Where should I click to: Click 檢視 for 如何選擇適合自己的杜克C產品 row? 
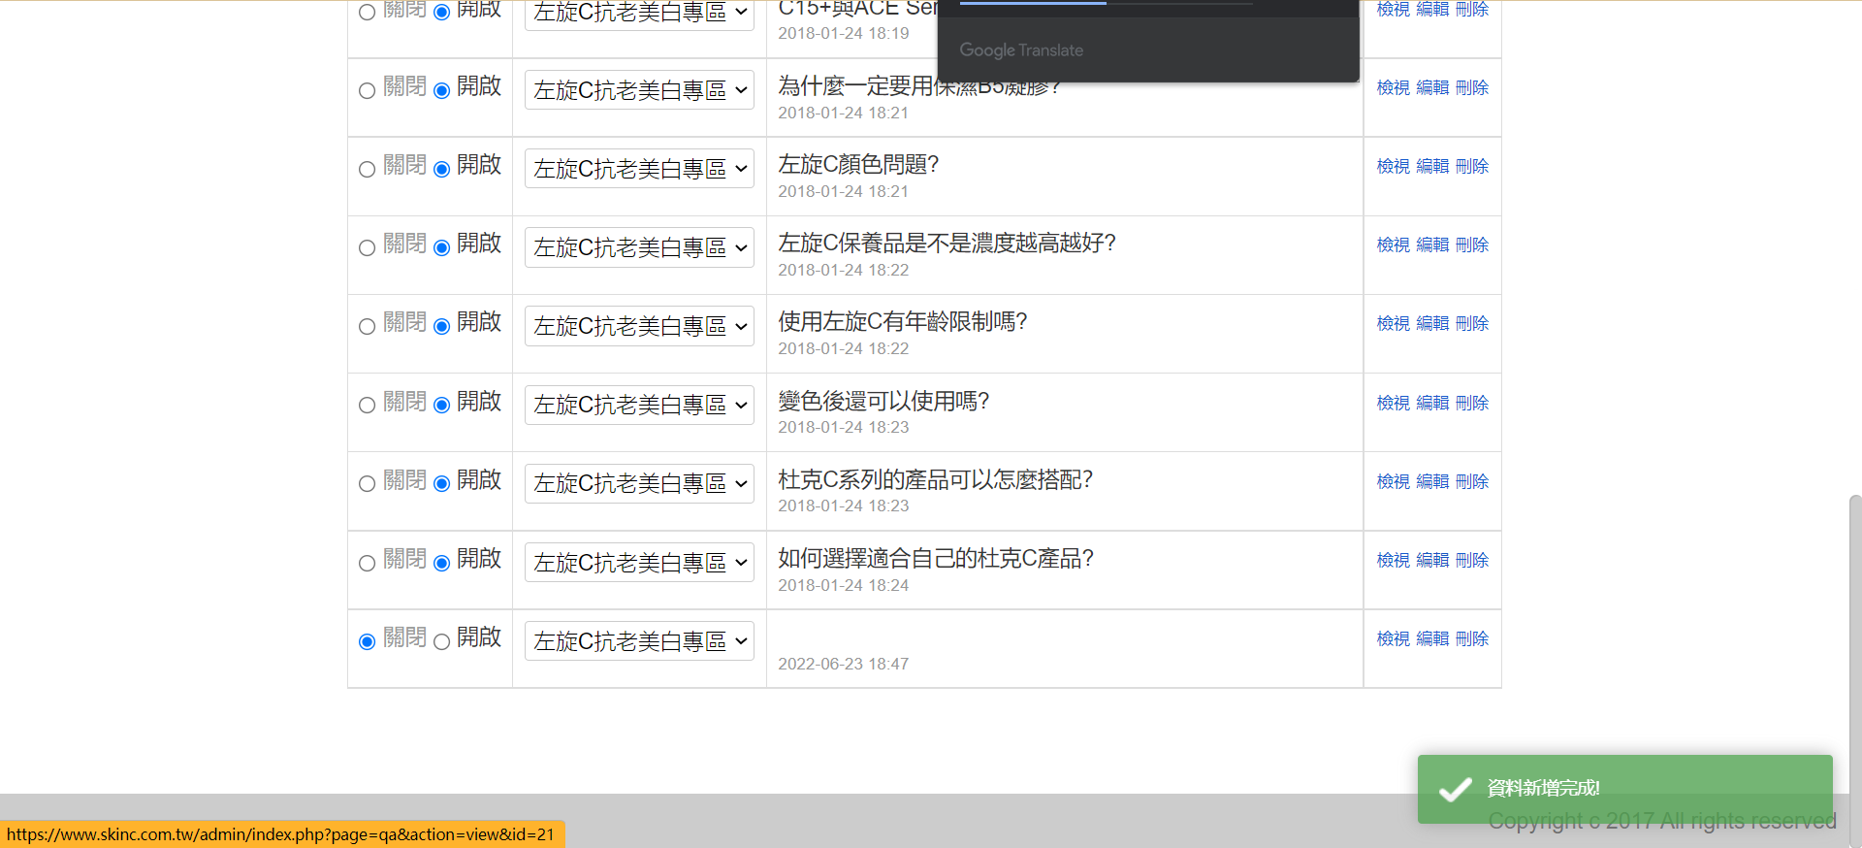(1393, 561)
